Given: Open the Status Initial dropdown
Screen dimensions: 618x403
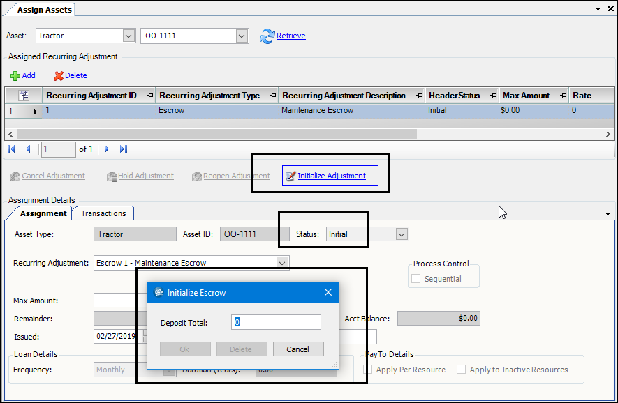Looking at the screenshot, I should (x=402, y=234).
